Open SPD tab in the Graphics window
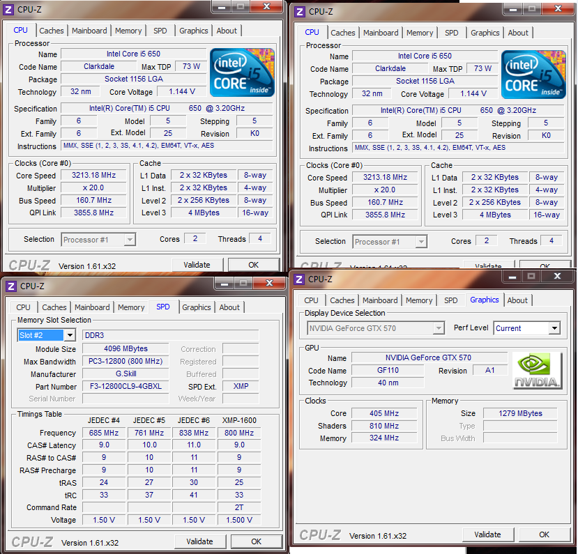The image size is (578, 554). pos(451,300)
